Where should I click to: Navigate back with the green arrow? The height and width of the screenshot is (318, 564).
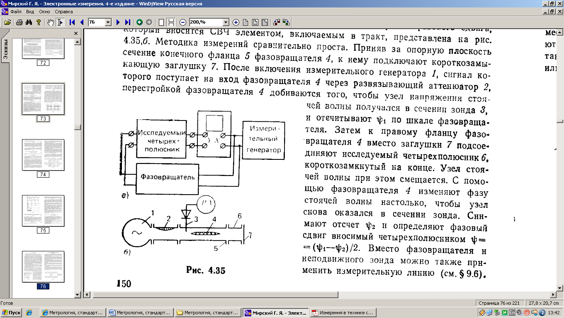pos(139,22)
